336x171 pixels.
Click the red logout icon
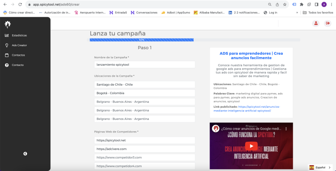point(328,23)
